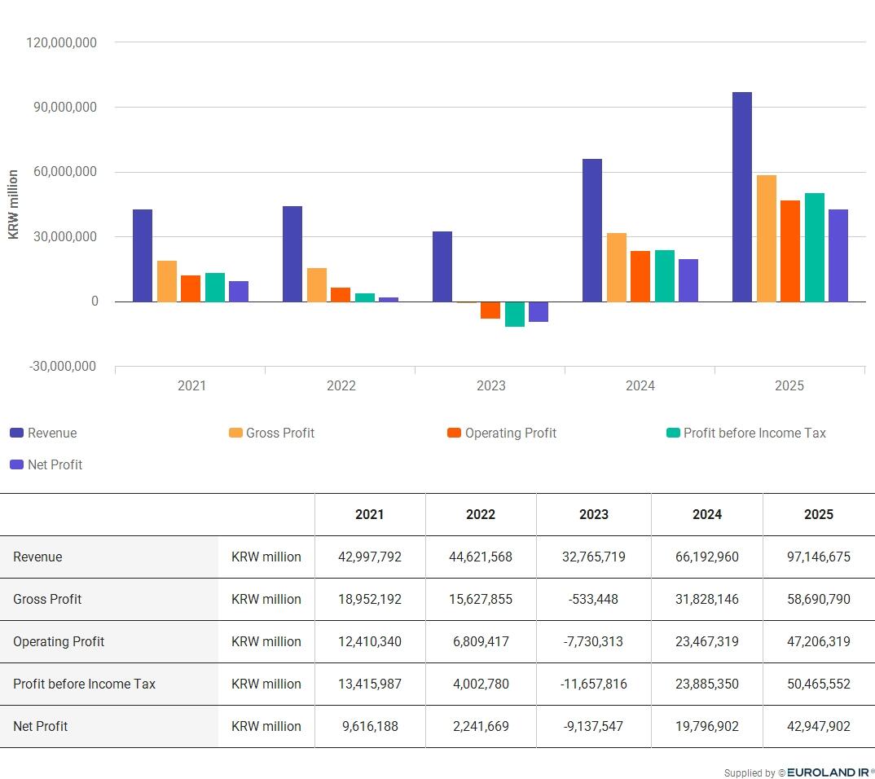Click the 66,192,960 revenue cell
Viewport: 875px width, 779px height.
(x=707, y=557)
